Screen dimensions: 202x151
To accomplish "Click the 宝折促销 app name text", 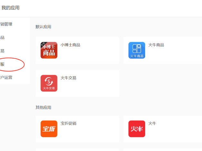I will pyautogui.click(x=68, y=123).
